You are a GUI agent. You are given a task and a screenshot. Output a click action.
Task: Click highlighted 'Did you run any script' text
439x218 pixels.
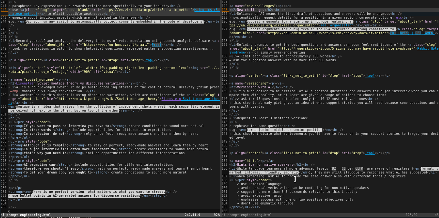click(x=115, y=21)
